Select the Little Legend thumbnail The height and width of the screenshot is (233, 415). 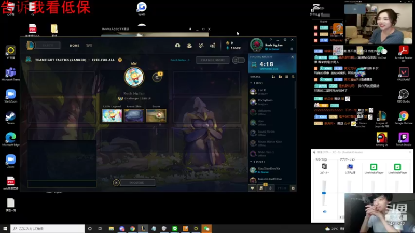click(112, 115)
